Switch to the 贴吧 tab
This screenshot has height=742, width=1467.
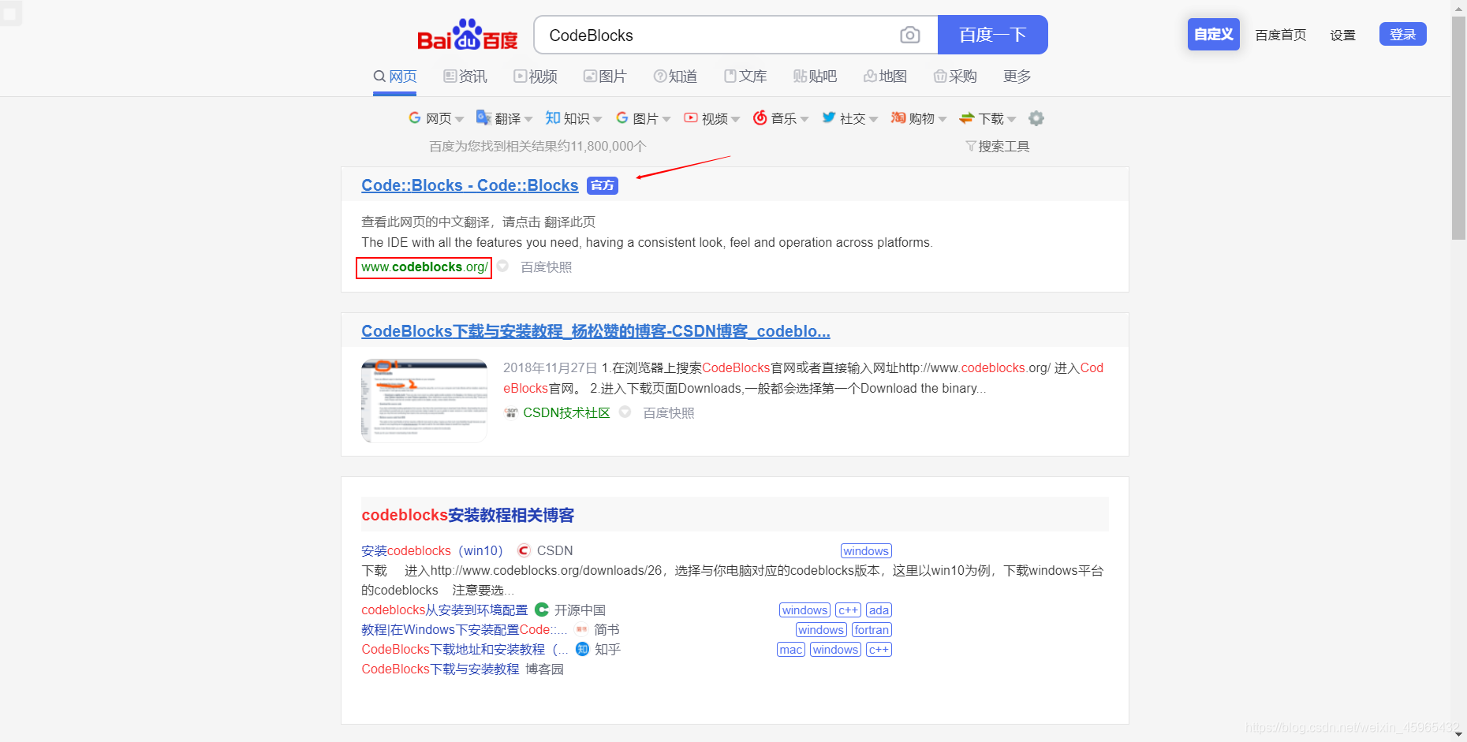point(815,76)
